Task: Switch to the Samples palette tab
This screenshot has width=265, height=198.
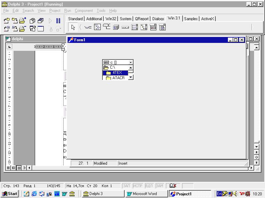Action: click(x=191, y=19)
